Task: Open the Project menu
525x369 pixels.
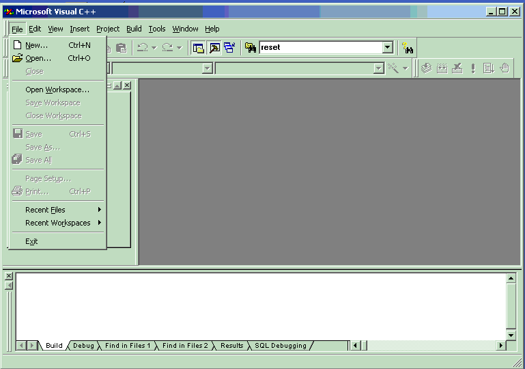Action: click(108, 29)
